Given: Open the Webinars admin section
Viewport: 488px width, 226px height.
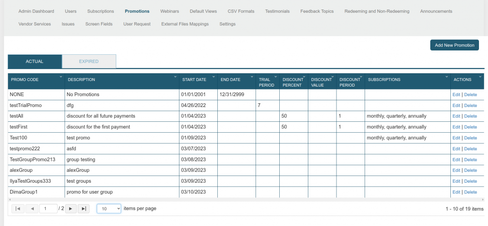Looking at the screenshot, I should pos(169,11).
